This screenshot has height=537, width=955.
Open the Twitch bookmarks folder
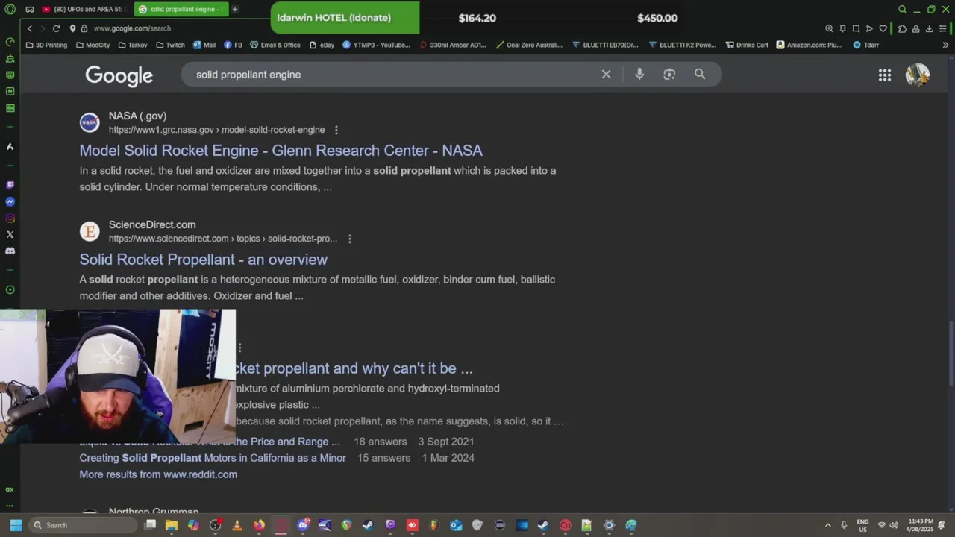click(170, 45)
